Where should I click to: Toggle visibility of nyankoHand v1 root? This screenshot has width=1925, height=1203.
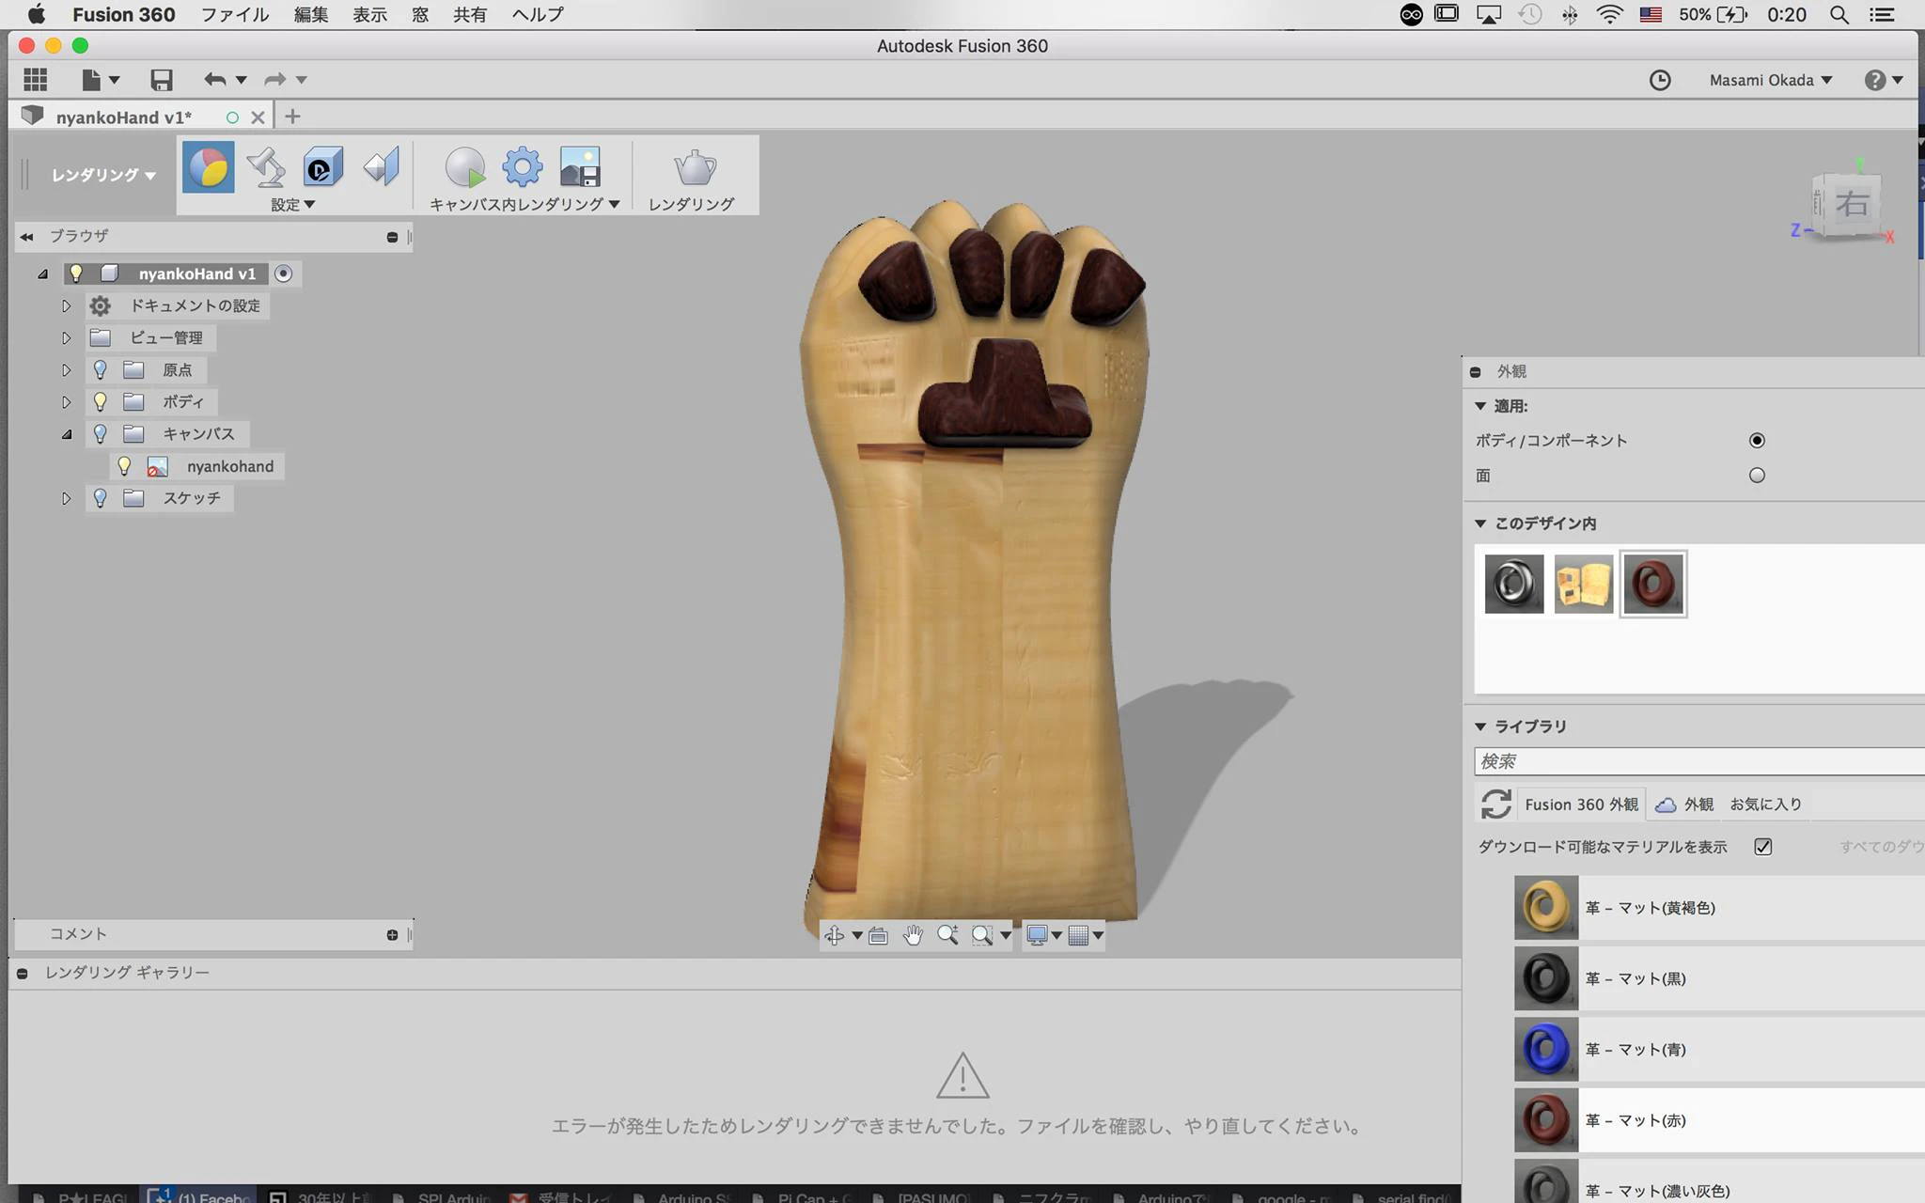(x=76, y=273)
